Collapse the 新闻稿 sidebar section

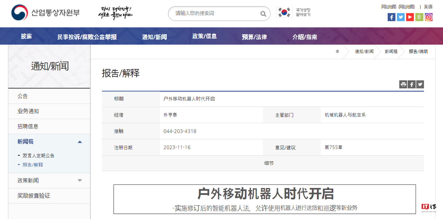80,142
